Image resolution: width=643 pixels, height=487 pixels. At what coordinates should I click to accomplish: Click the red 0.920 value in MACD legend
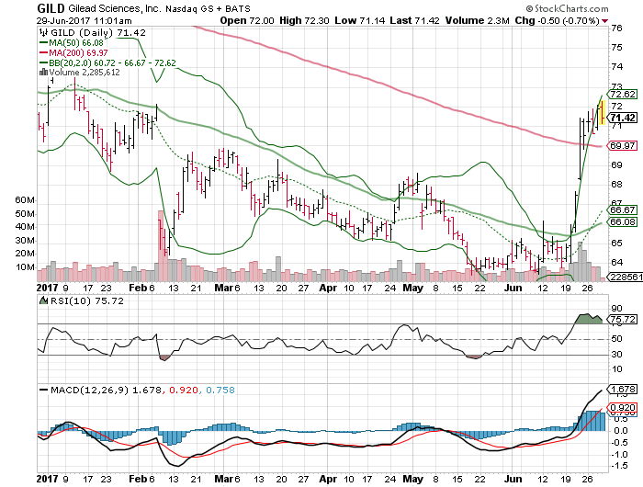tap(184, 390)
